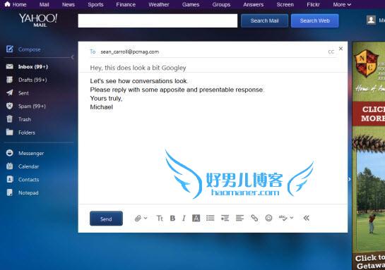Click the Yahoo search input box

pyautogui.click(x=158, y=20)
